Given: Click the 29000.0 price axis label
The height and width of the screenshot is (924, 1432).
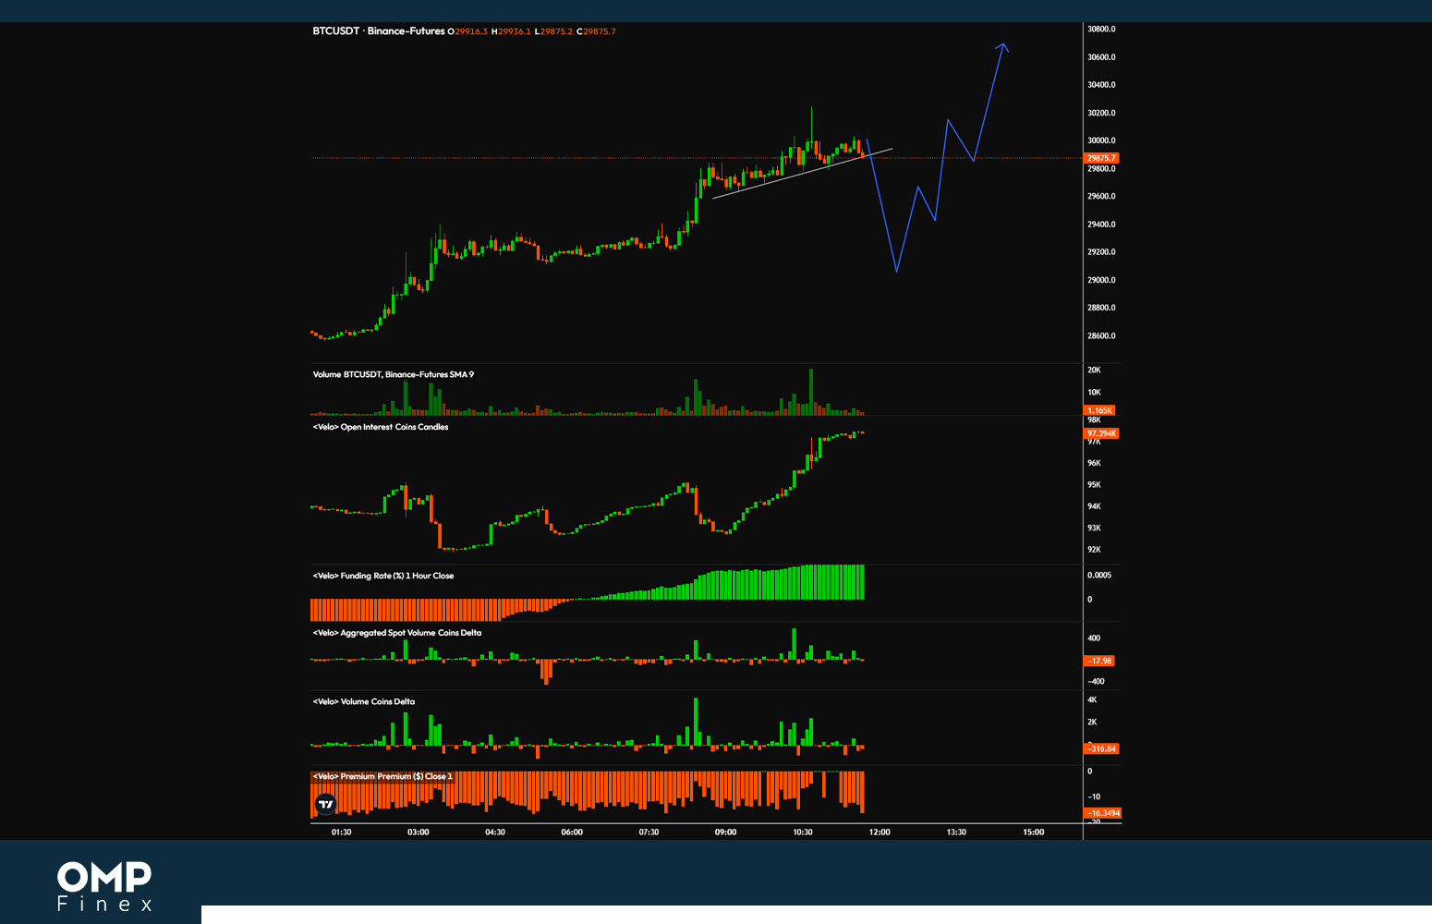Looking at the screenshot, I should (x=1101, y=280).
